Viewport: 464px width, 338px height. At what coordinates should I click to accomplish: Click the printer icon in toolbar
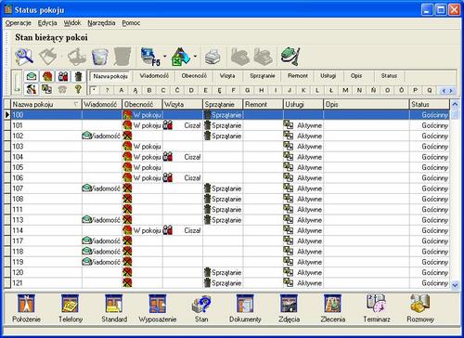213,57
